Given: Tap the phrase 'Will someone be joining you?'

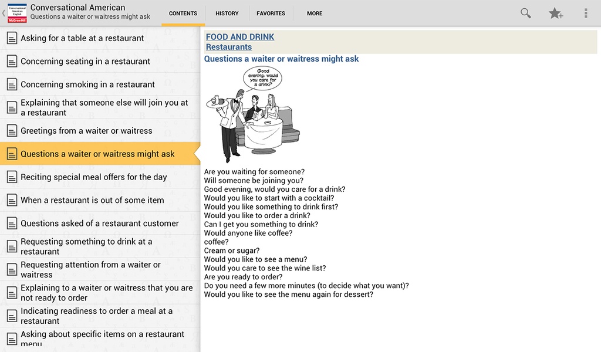Looking at the screenshot, I should pyautogui.click(x=254, y=181).
